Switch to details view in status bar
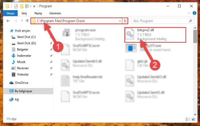The width and height of the screenshot is (200, 126). click(x=188, y=119)
